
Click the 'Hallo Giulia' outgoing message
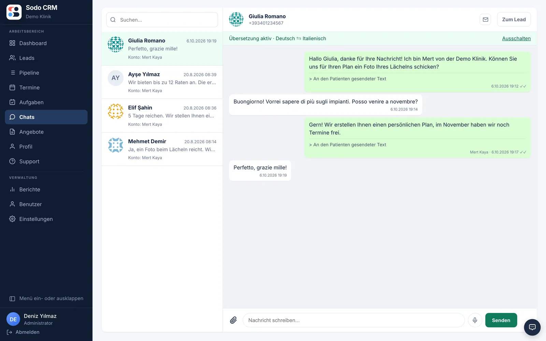(x=417, y=72)
